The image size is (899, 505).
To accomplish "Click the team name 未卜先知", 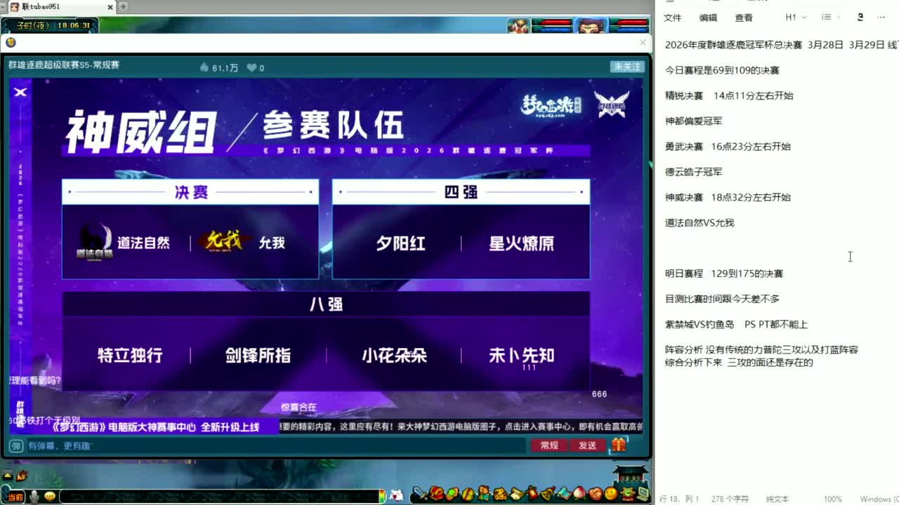I will pos(522,356).
